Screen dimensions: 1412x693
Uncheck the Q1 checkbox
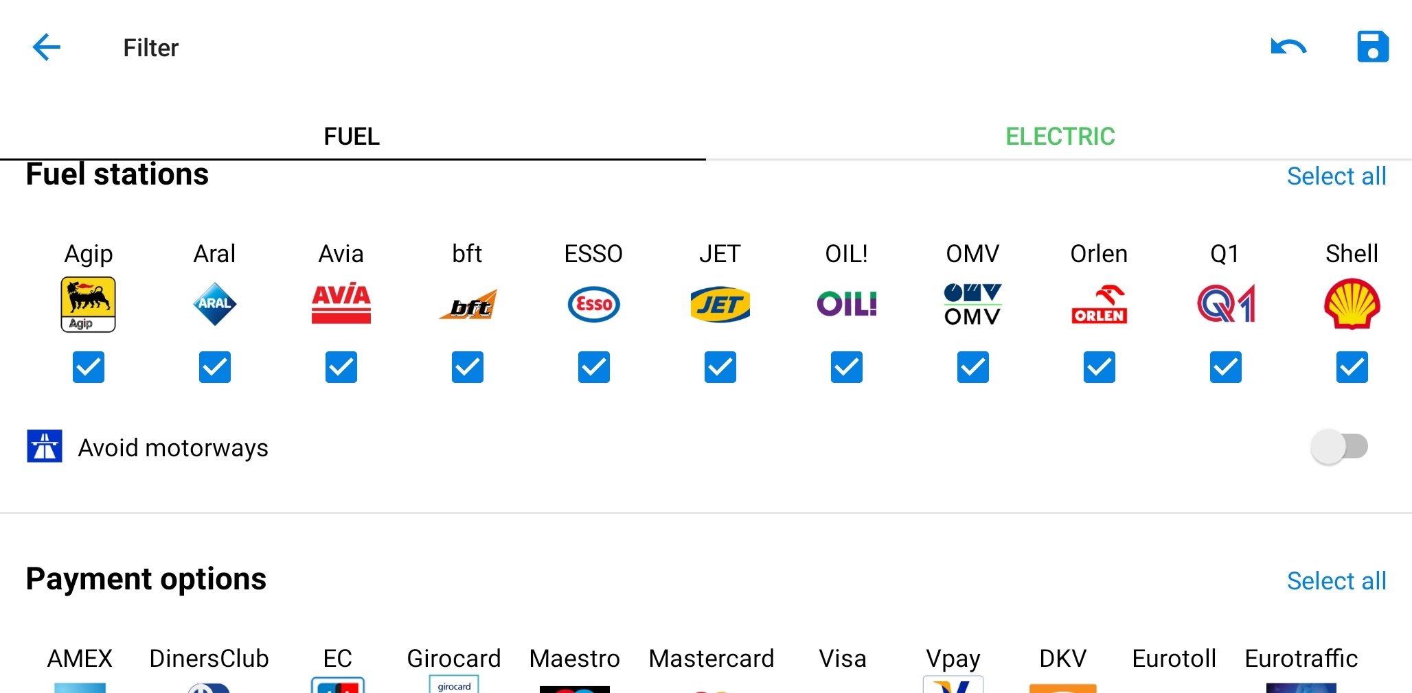[x=1225, y=367]
